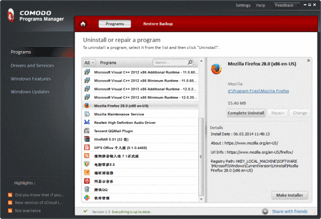Click the search magnifier icon

[190, 62]
